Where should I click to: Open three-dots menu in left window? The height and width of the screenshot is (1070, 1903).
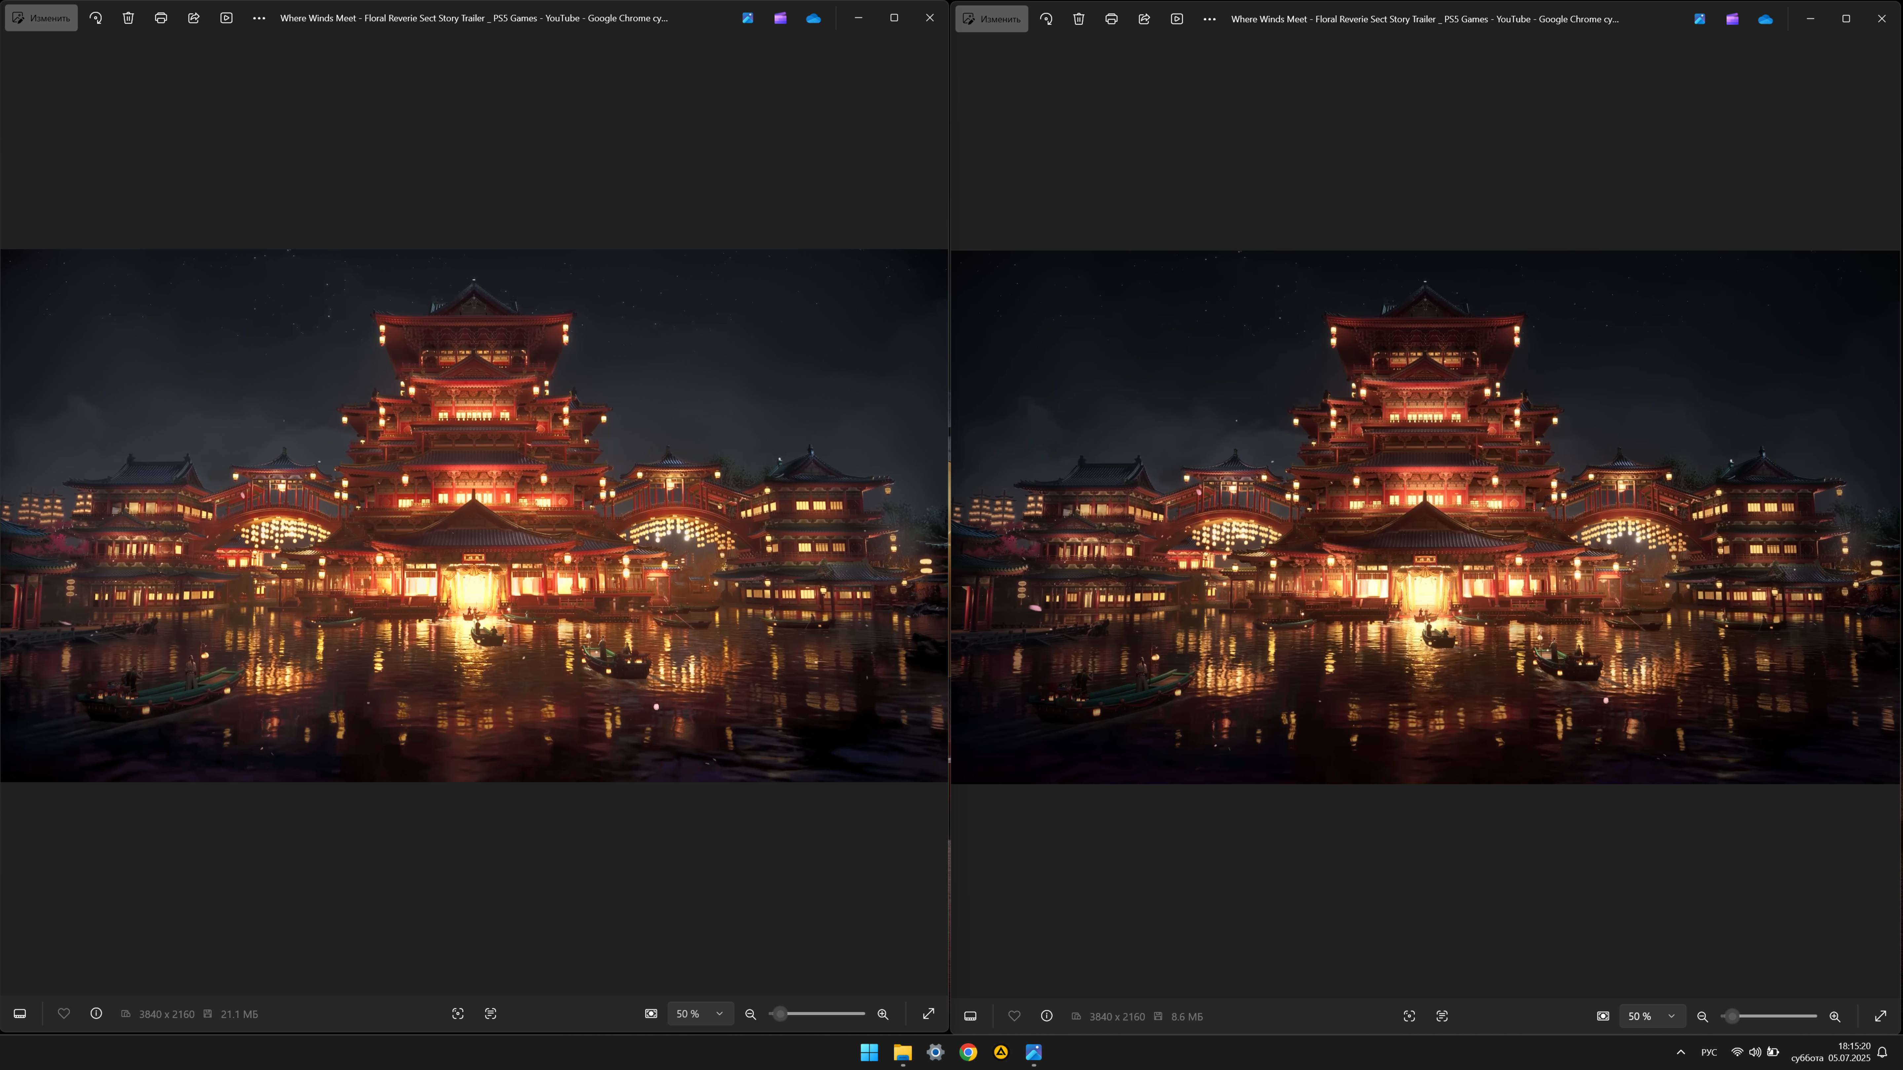[259, 18]
